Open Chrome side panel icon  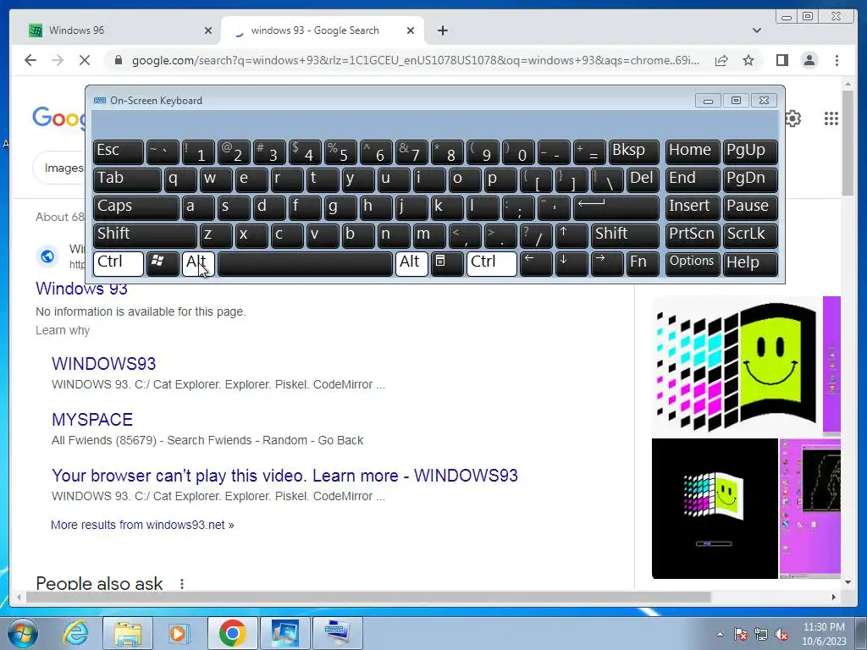click(x=781, y=60)
